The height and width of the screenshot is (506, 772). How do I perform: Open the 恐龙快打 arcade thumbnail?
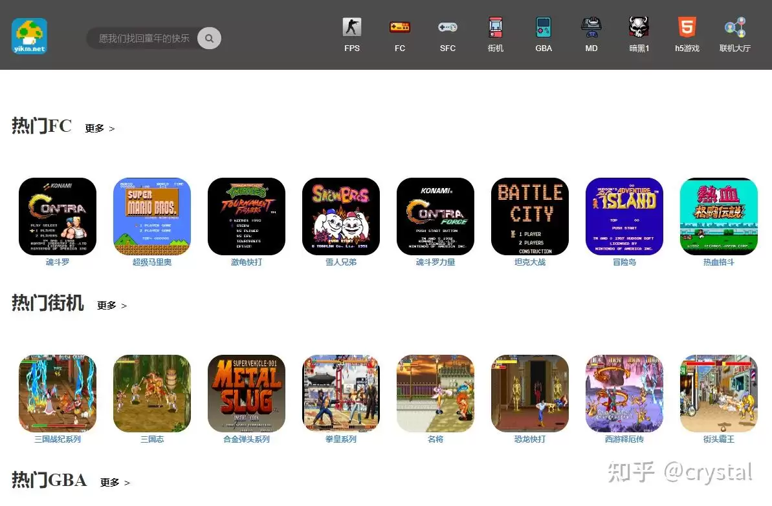click(x=530, y=394)
